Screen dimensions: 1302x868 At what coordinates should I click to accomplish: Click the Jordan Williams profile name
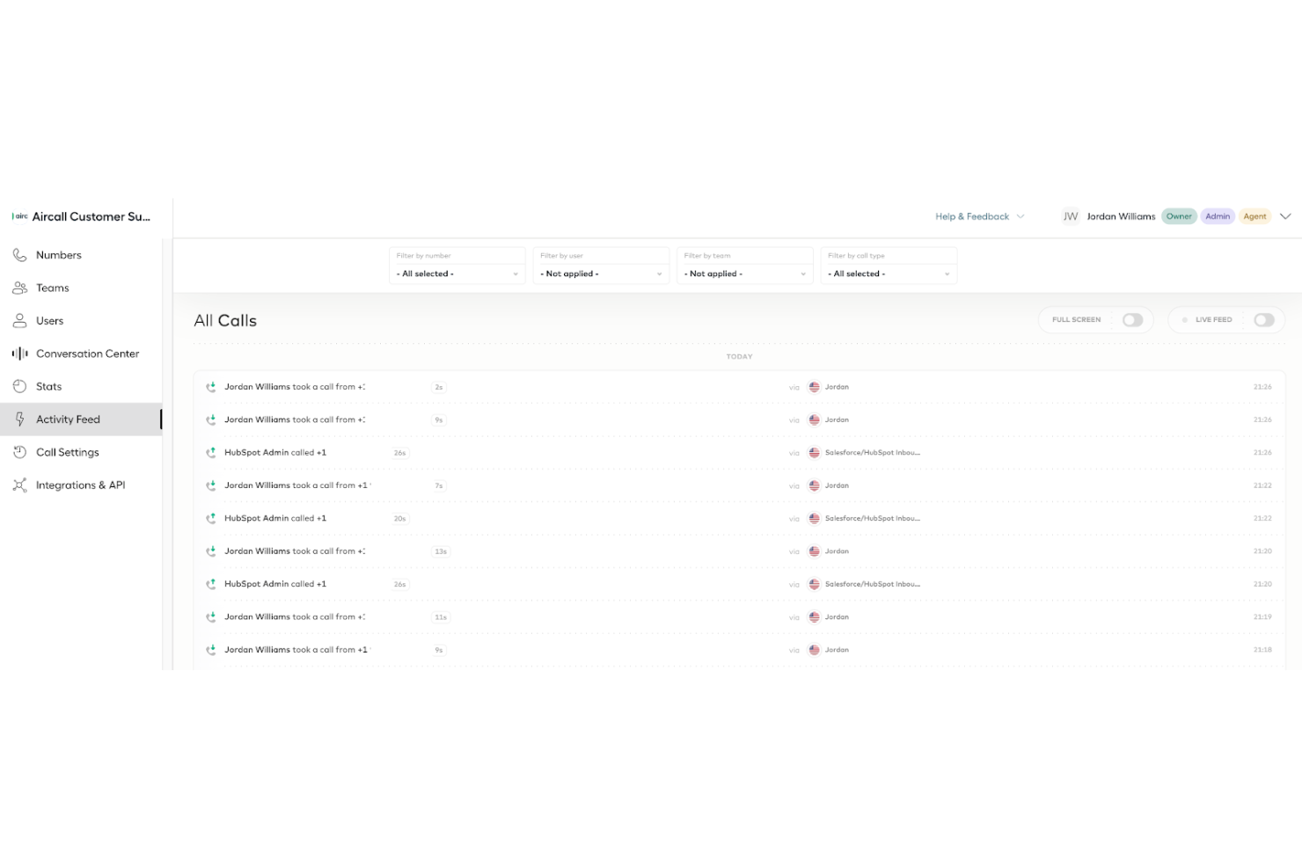click(x=1121, y=215)
